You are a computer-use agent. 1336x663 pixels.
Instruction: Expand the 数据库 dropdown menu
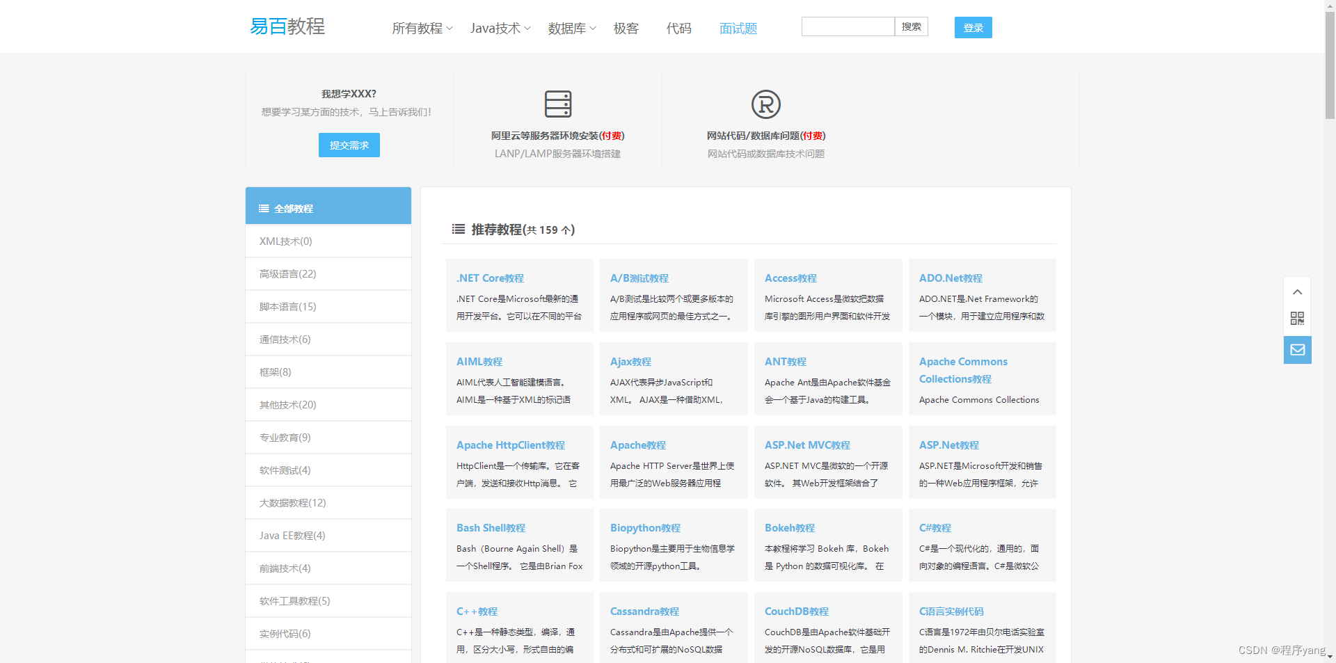pyautogui.click(x=572, y=29)
